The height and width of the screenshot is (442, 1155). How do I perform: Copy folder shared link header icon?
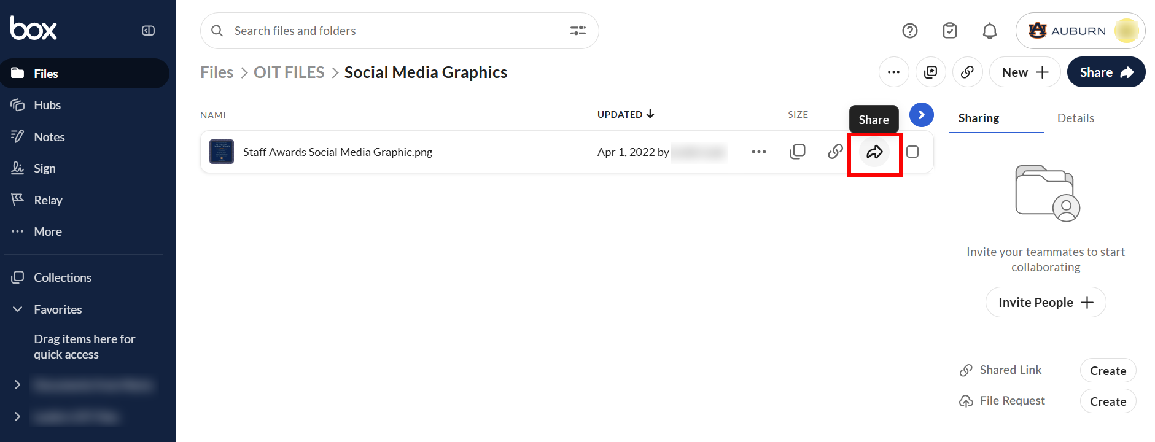968,72
